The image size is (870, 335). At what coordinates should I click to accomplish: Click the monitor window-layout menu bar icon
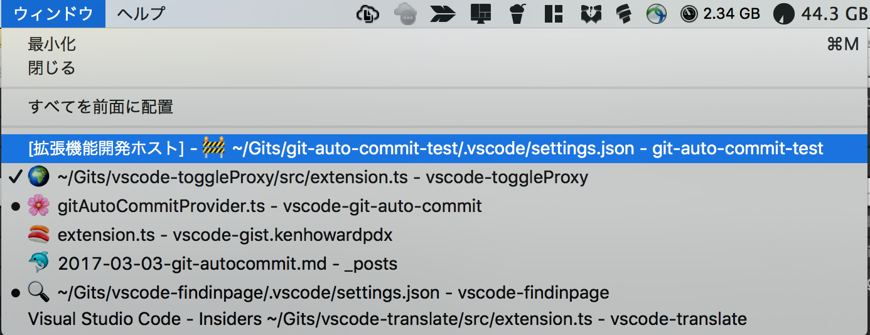(481, 13)
